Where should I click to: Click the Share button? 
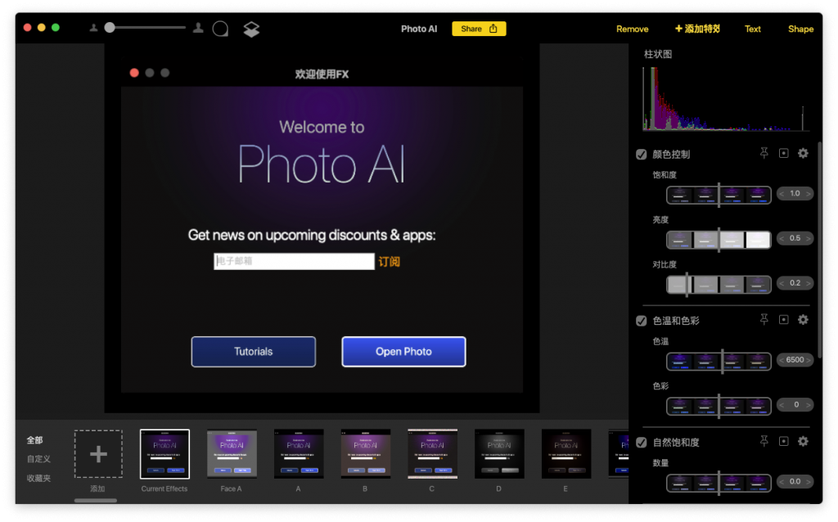click(479, 29)
